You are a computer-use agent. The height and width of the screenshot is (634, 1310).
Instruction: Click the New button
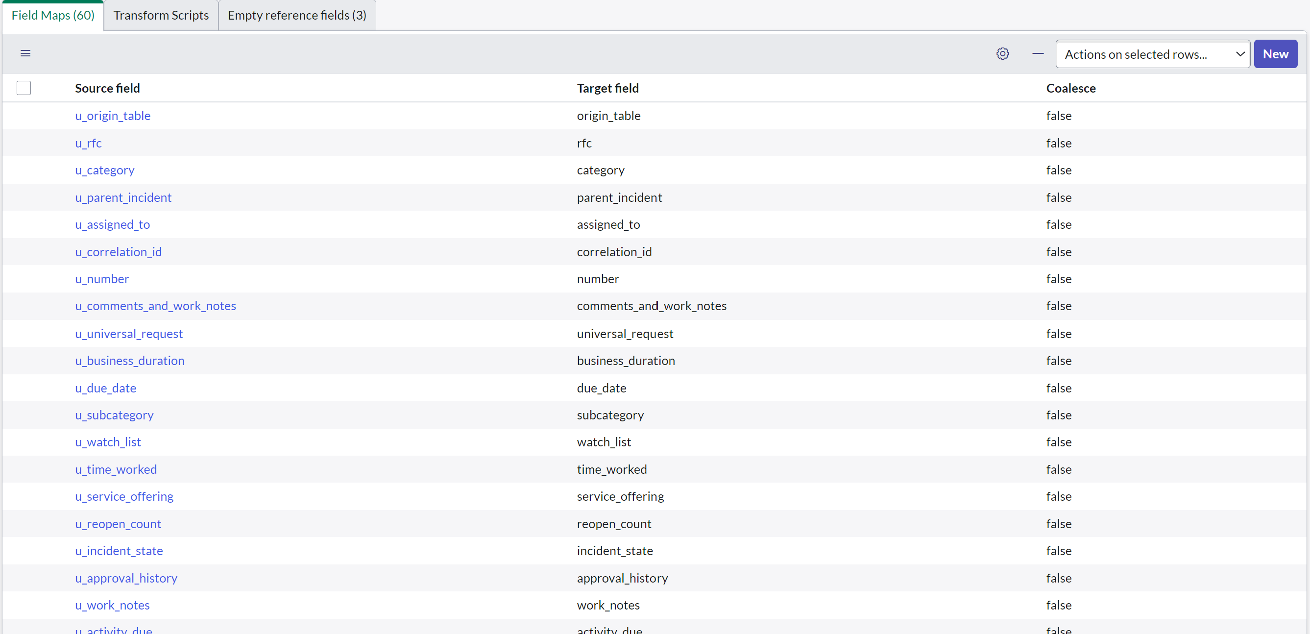click(1275, 54)
